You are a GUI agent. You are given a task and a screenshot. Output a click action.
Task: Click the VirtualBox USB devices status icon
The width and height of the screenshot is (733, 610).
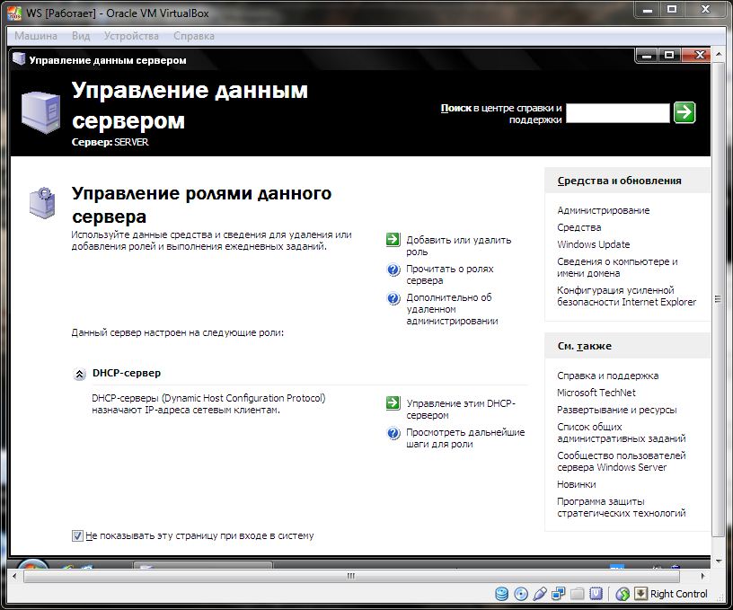point(540,594)
